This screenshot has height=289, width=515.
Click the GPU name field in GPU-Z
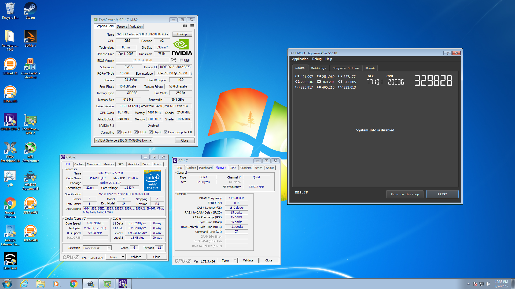point(142,34)
